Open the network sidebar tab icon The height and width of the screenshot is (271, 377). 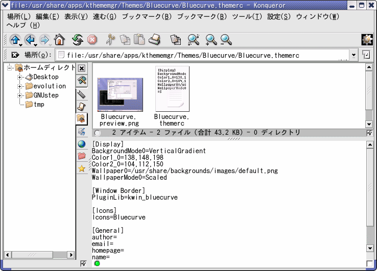click(82, 131)
